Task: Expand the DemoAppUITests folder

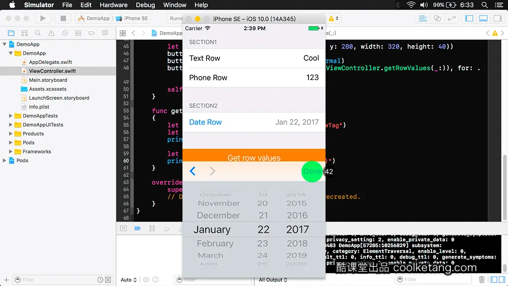Action: (x=11, y=125)
